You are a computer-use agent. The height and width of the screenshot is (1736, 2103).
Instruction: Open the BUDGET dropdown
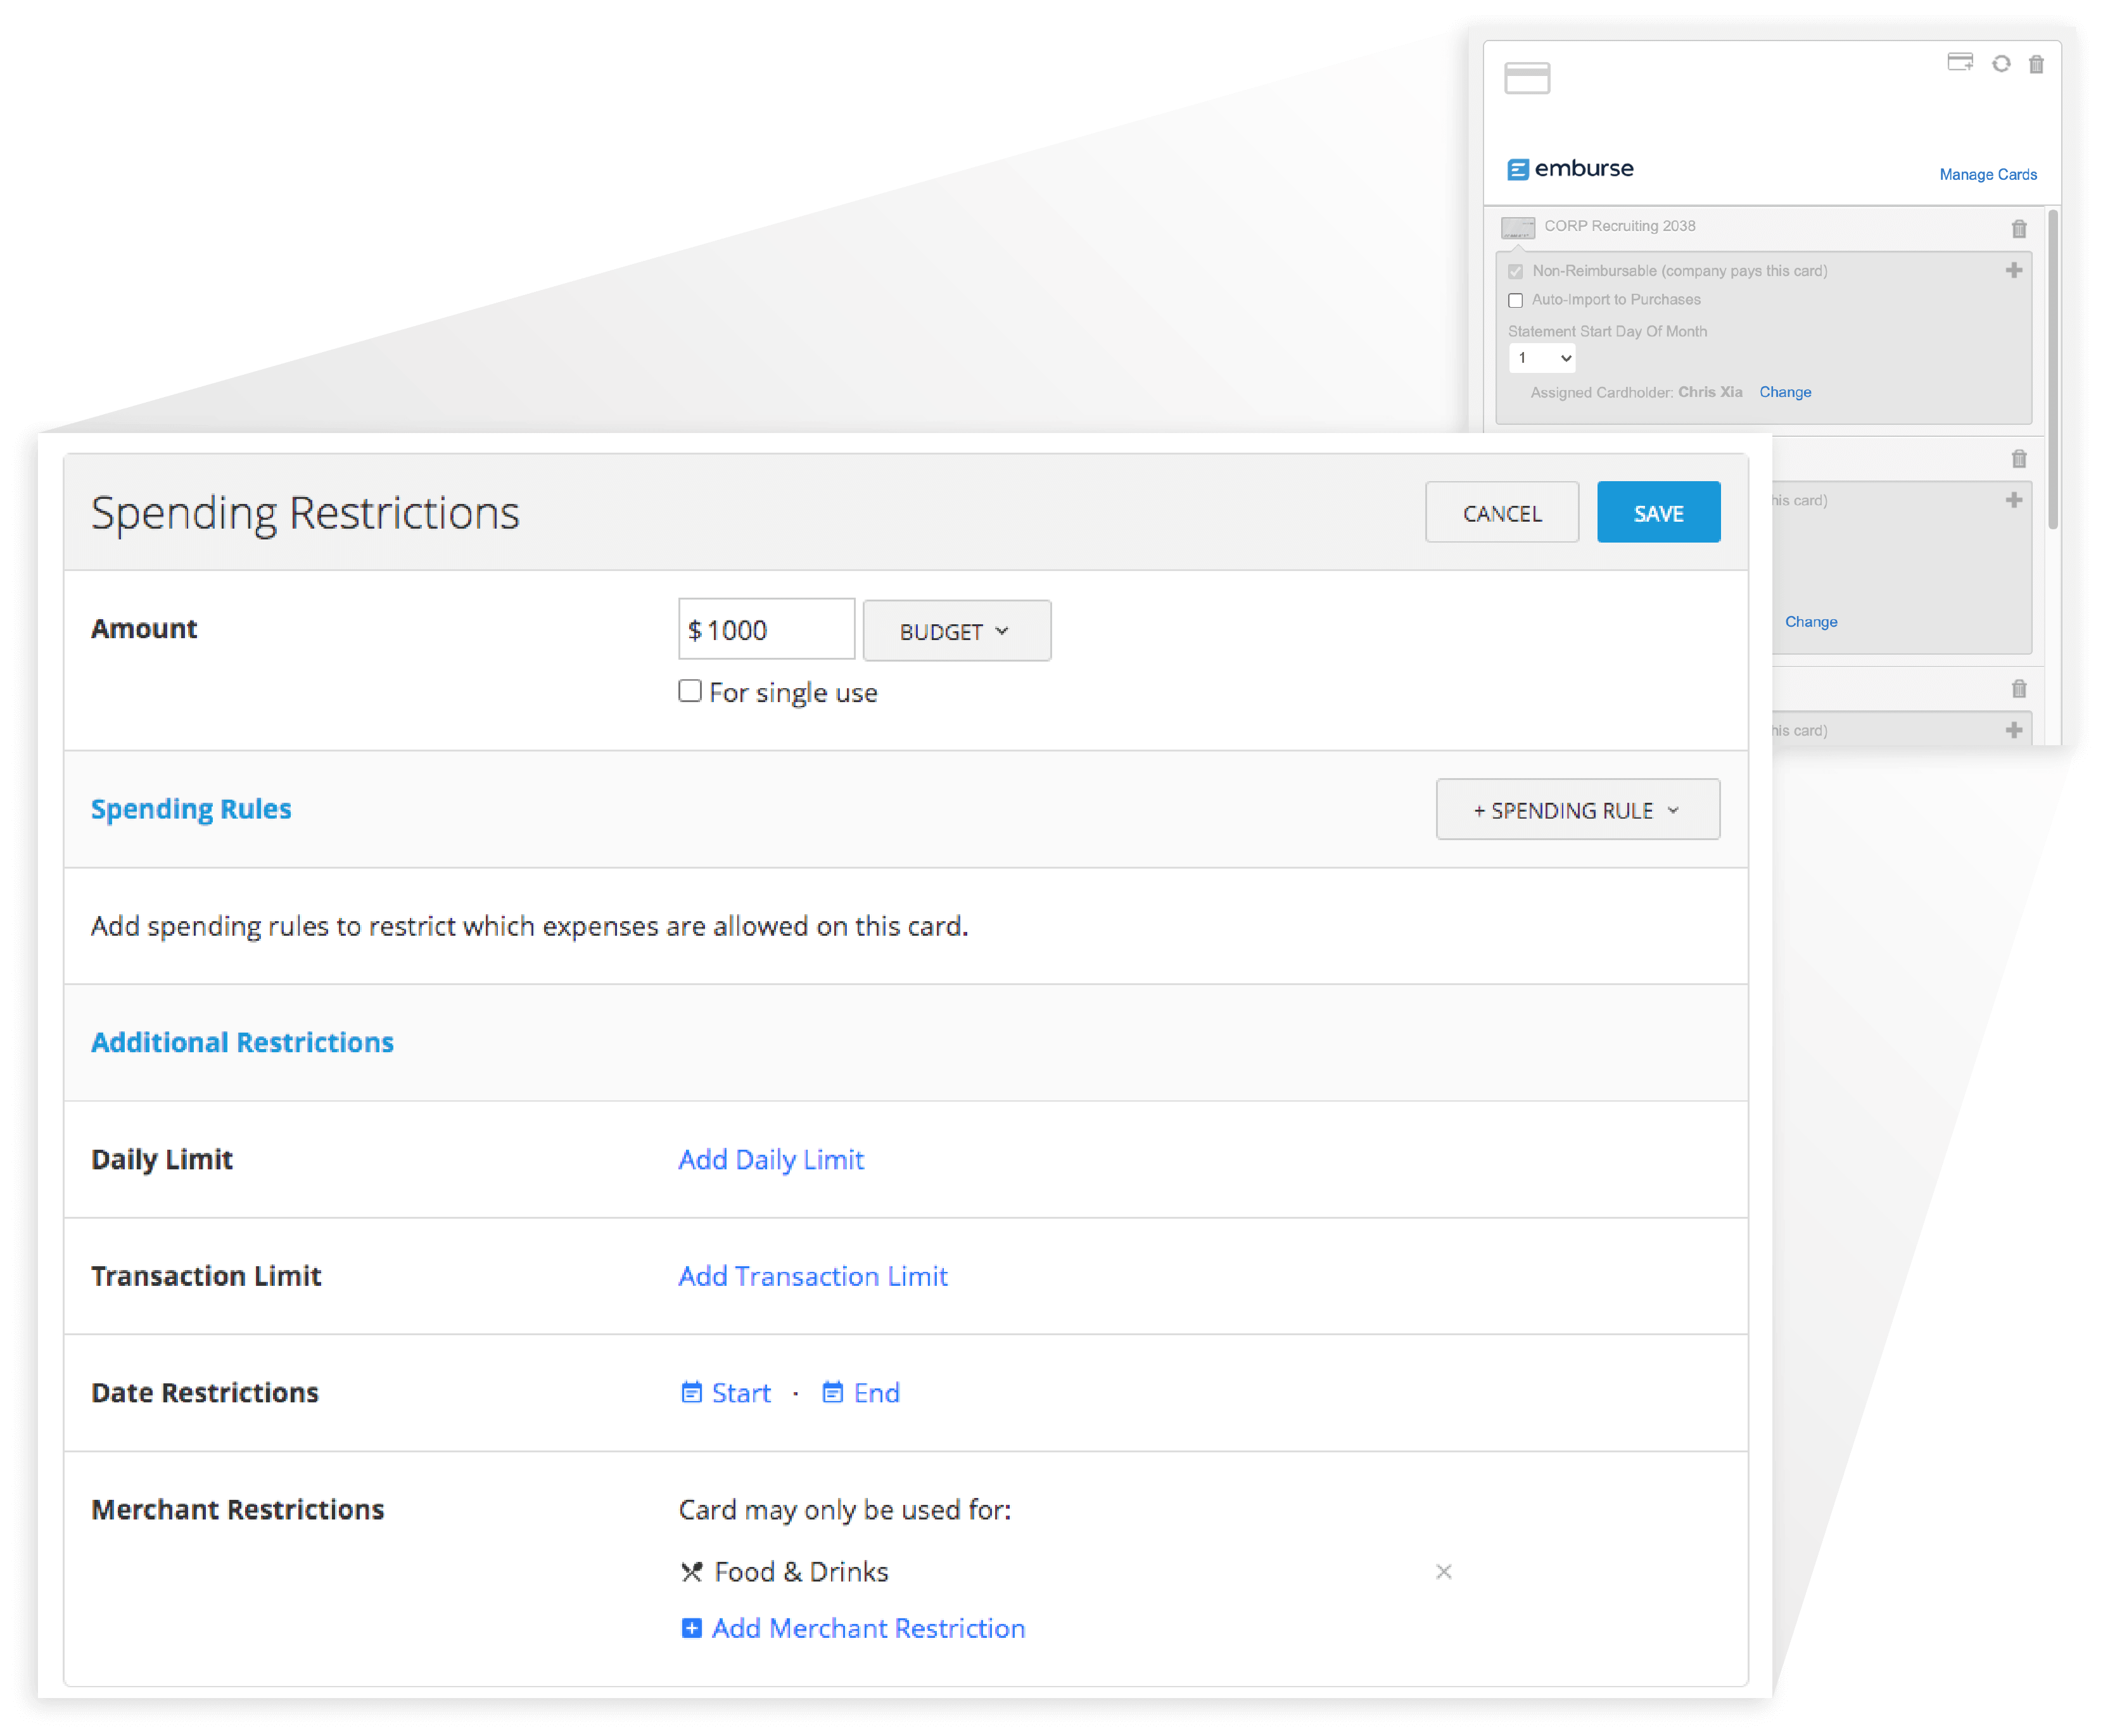[955, 630]
